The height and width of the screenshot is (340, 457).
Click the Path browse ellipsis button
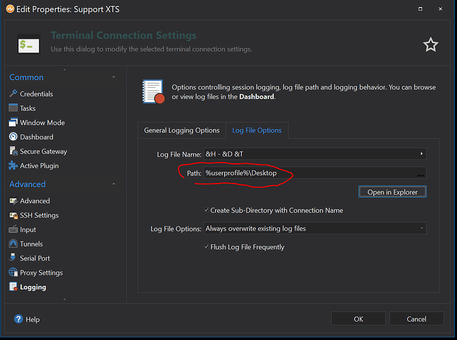[421, 174]
